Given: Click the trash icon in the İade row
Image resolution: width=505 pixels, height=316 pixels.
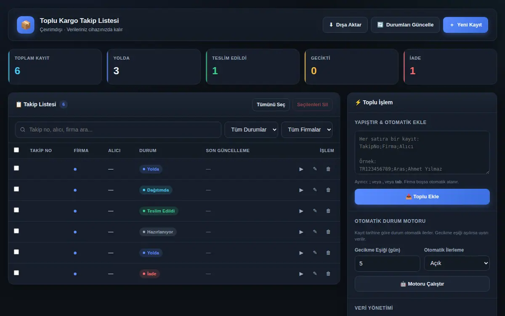Looking at the screenshot, I should coord(328,274).
